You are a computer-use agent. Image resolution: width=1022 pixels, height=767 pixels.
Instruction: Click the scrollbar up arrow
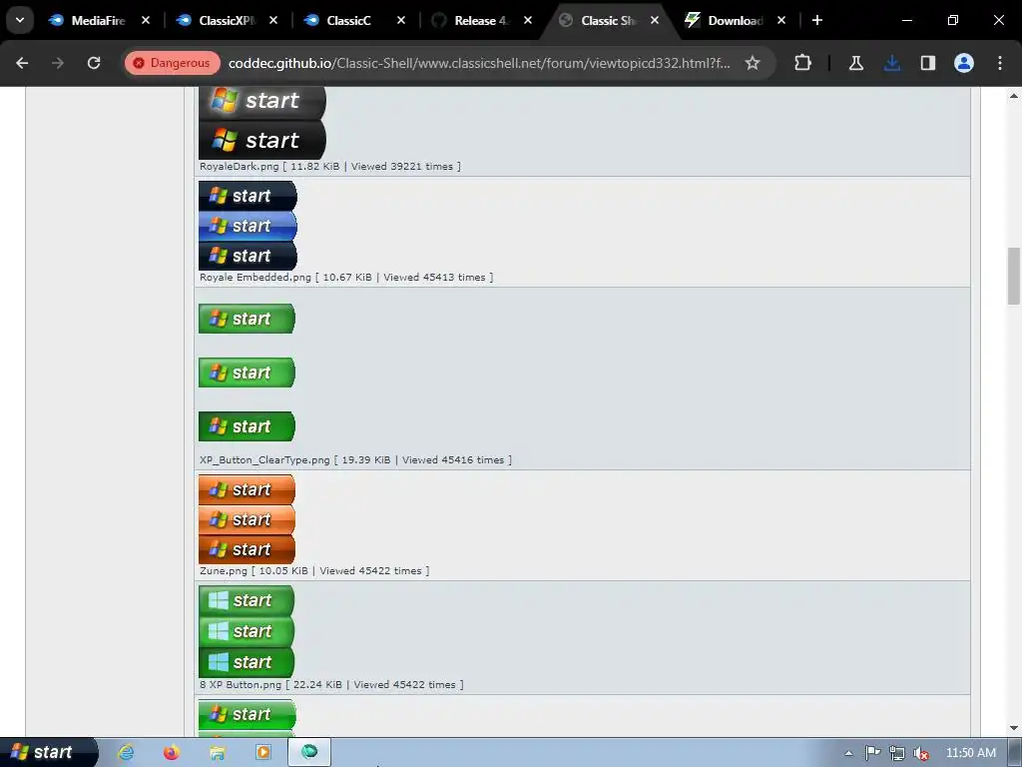pyautogui.click(x=1014, y=96)
